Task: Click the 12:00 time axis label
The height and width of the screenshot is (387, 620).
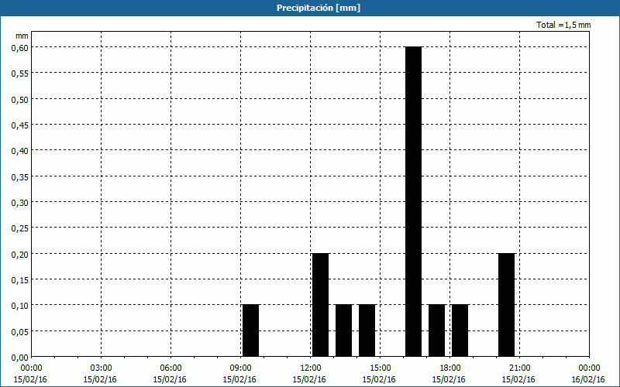Action: coord(311,368)
